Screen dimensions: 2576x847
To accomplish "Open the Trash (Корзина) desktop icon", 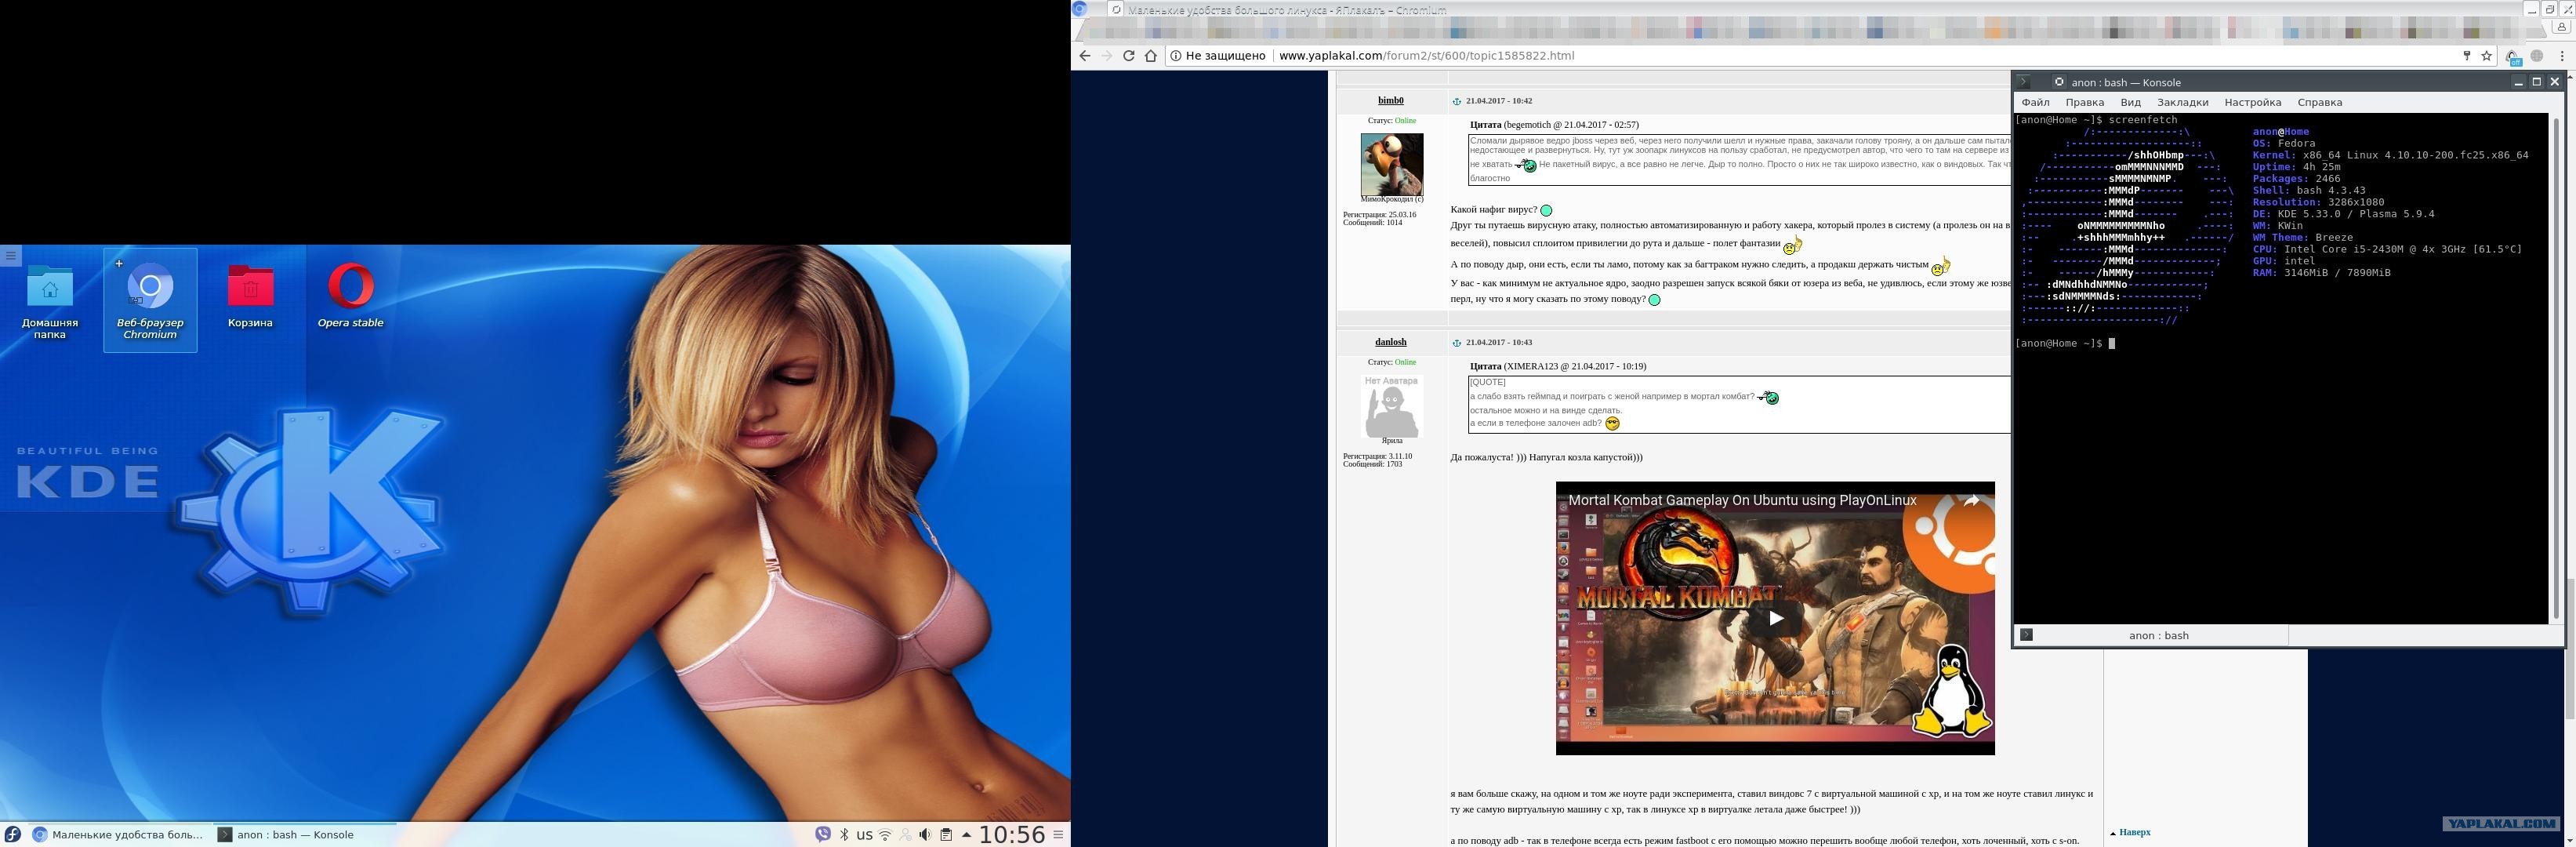I will 250,296.
